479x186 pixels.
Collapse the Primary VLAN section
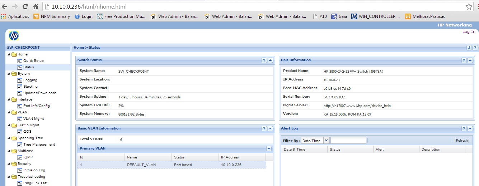click(269, 148)
